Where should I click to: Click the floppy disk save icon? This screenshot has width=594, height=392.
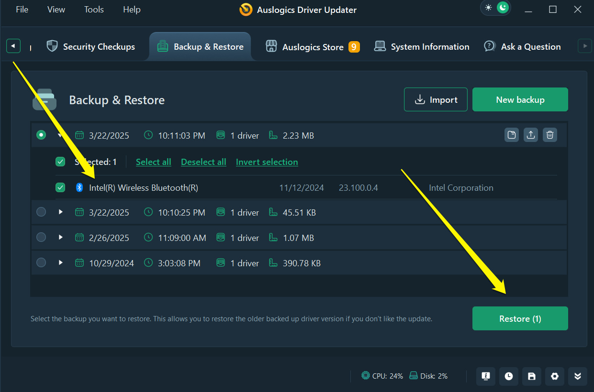pyautogui.click(x=532, y=376)
